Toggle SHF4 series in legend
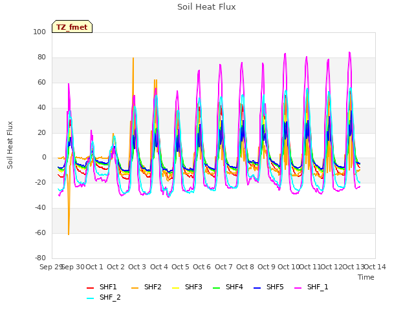414x310 pixels. (x=228, y=287)
